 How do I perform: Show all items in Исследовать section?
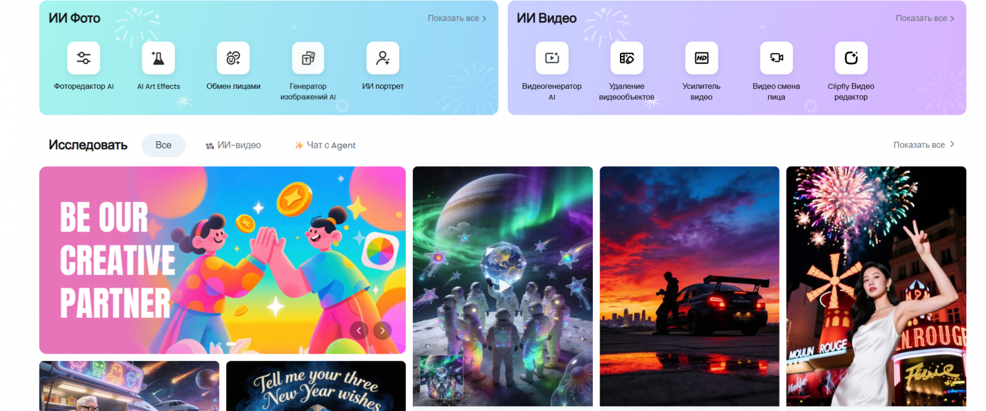[x=924, y=145]
